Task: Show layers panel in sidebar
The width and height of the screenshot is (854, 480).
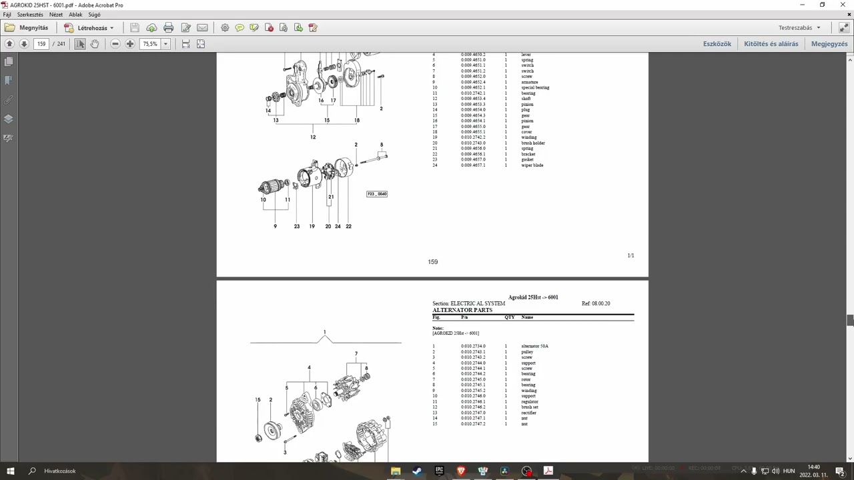Action: (x=9, y=119)
